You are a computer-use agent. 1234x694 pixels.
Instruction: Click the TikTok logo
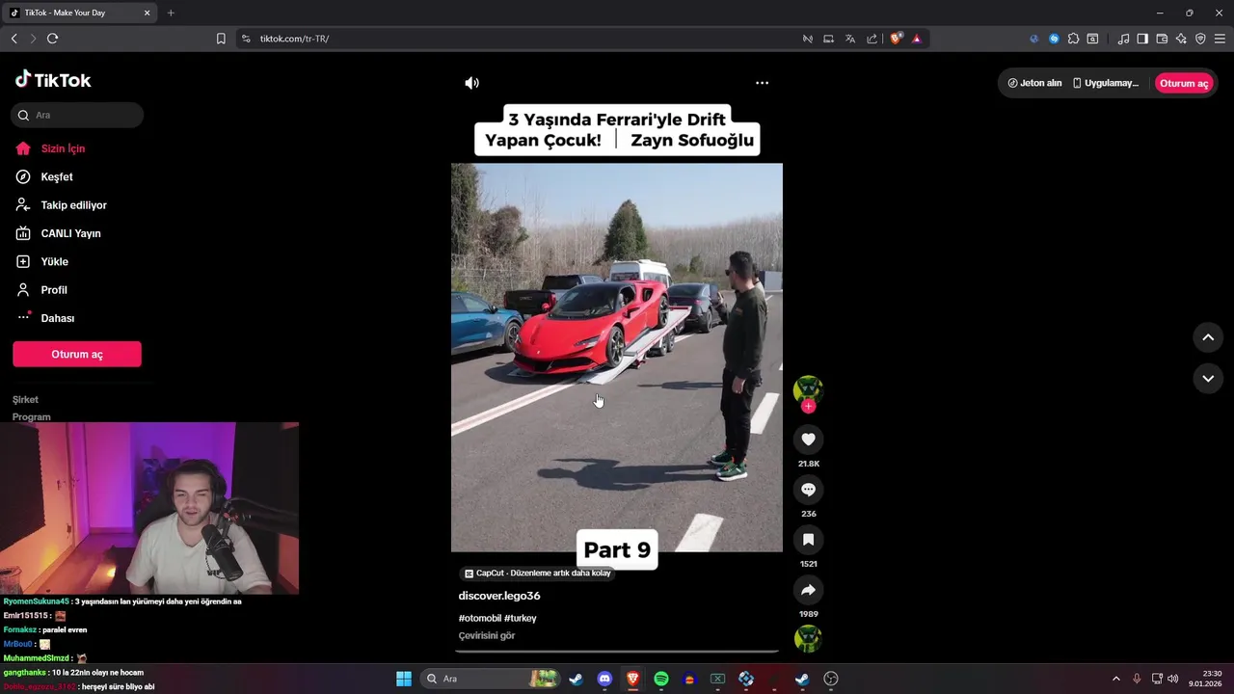[x=53, y=80]
